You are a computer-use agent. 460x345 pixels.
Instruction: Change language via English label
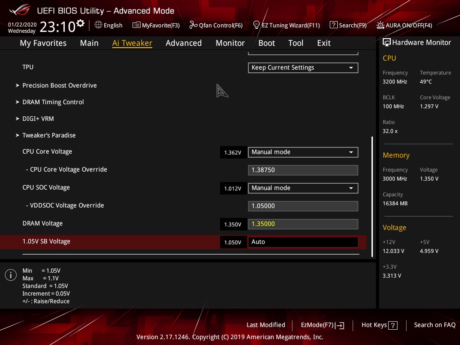coord(113,25)
